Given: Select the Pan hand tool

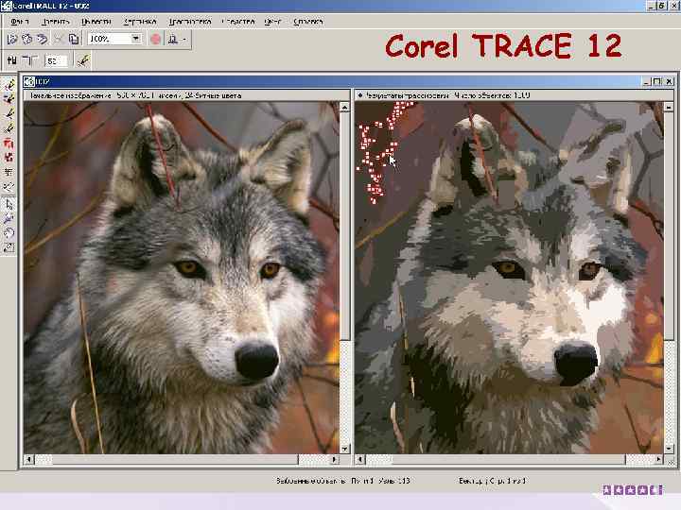Looking at the screenshot, I should pos(9,233).
